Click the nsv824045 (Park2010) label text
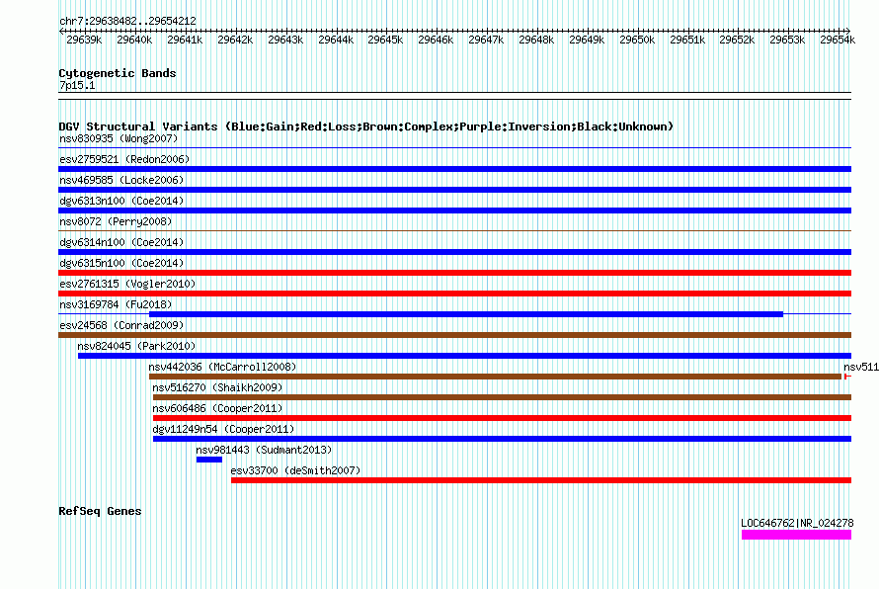879x589 pixels. 136,346
